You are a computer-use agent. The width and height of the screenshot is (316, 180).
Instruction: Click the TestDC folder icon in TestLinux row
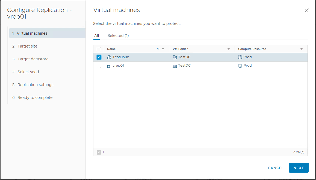pyautogui.click(x=175, y=57)
